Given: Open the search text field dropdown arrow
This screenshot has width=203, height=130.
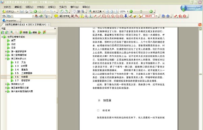Looking at the screenshot, I should tap(33, 16).
